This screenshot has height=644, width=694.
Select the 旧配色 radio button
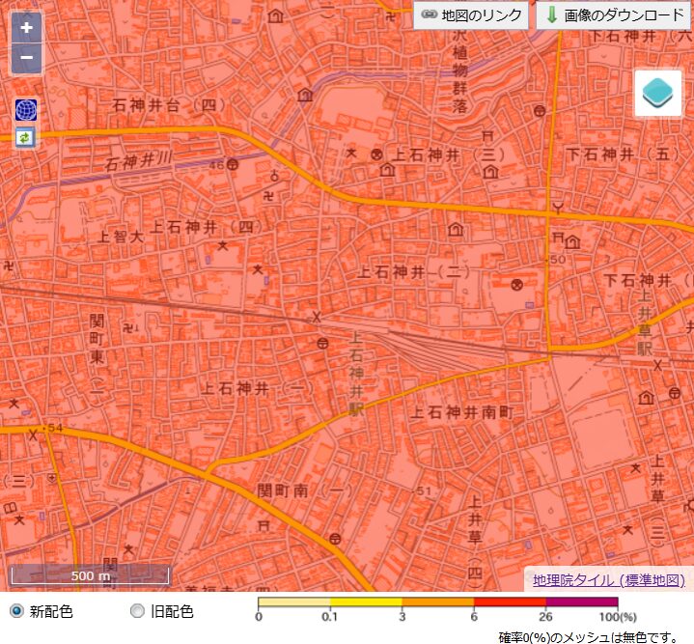tap(137, 611)
